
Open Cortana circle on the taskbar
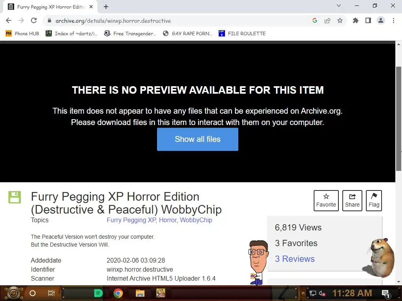point(33,293)
